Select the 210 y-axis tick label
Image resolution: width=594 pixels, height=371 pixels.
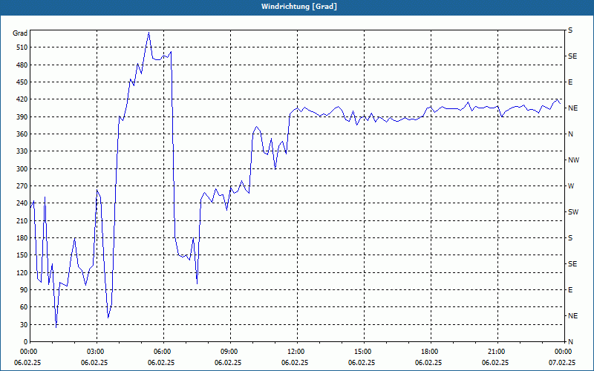point(22,220)
